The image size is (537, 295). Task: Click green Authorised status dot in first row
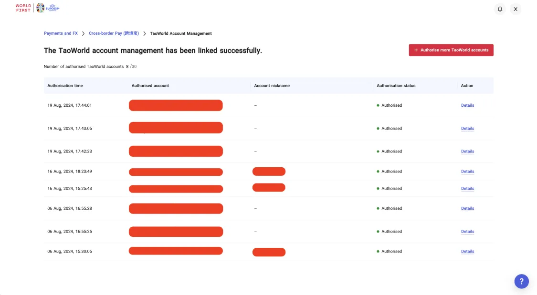point(378,105)
